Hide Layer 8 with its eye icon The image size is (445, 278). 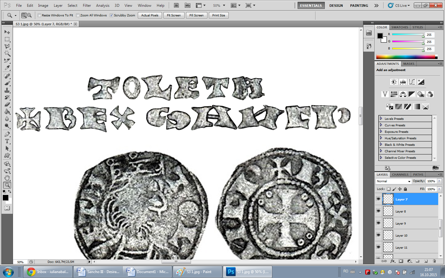click(378, 211)
